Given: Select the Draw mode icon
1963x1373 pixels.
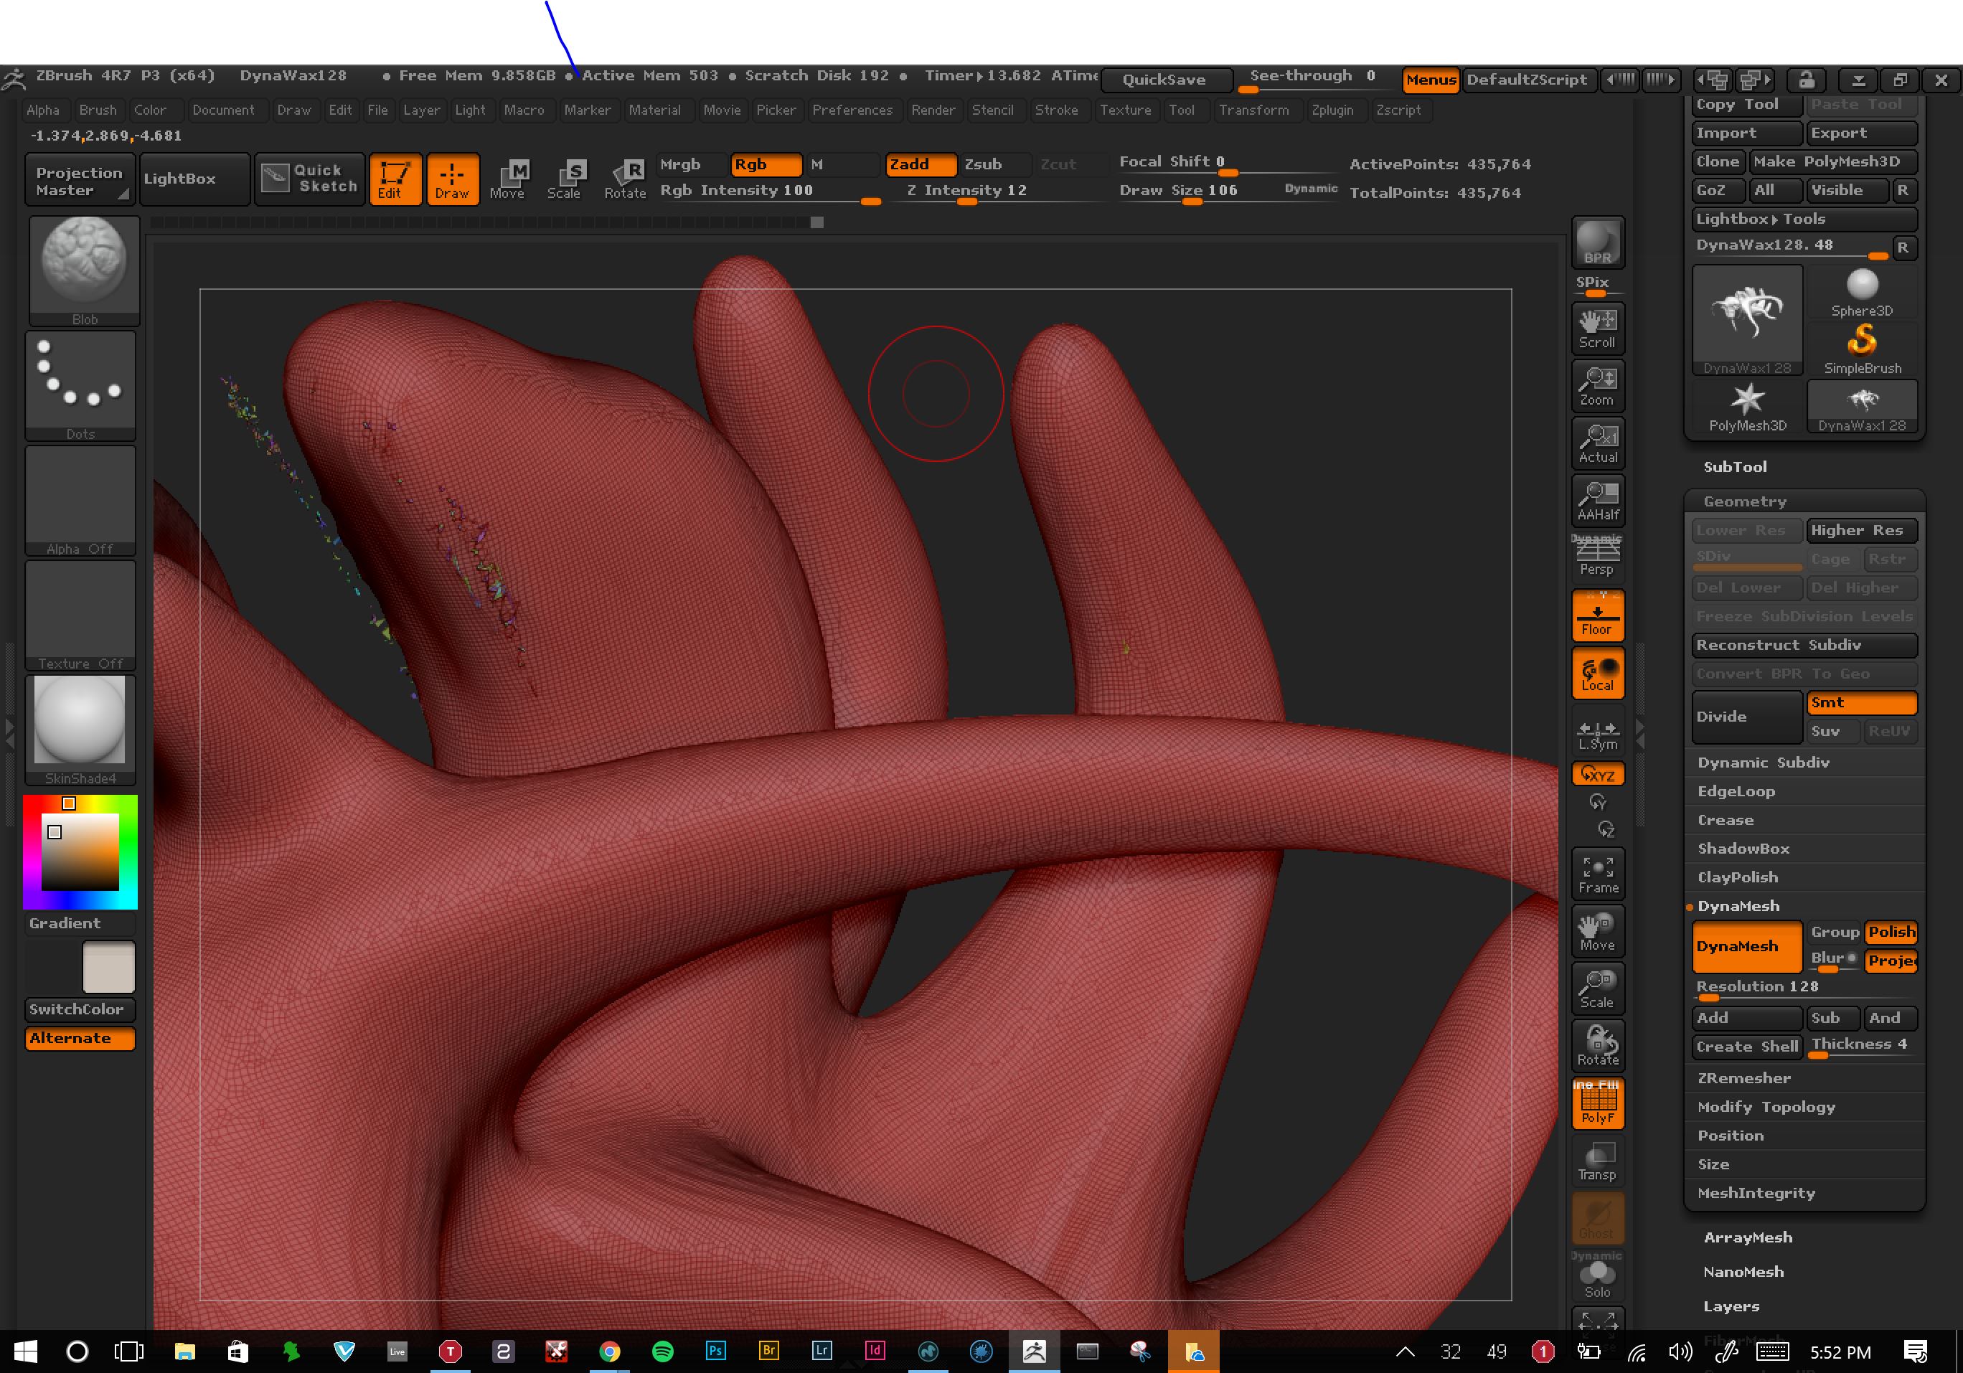Looking at the screenshot, I should coord(452,179).
